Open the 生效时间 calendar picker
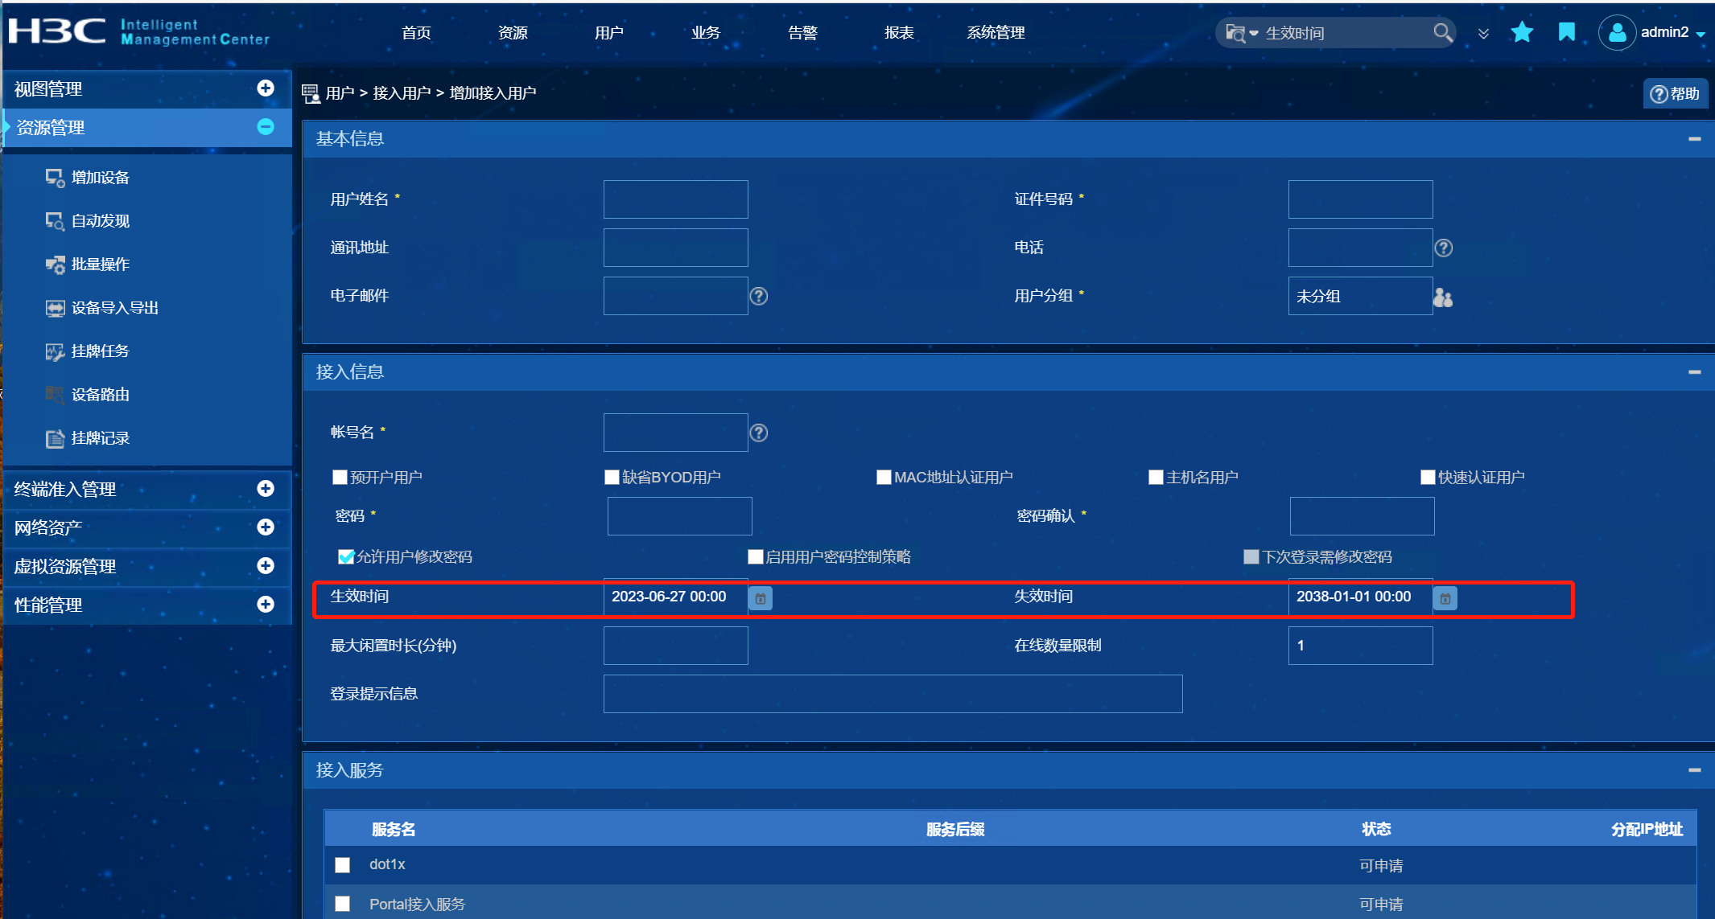This screenshot has height=919, width=1715. point(761,598)
